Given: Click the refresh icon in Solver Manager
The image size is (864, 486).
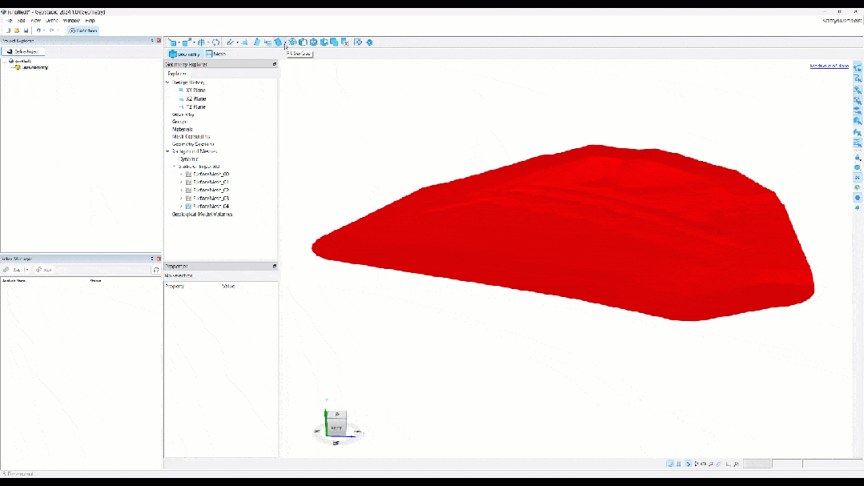Looking at the screenshot, I should point(155,270).
